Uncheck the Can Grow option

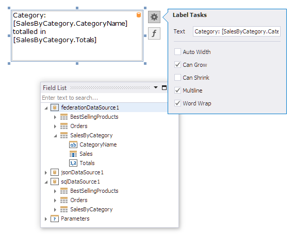coord(177,65)
